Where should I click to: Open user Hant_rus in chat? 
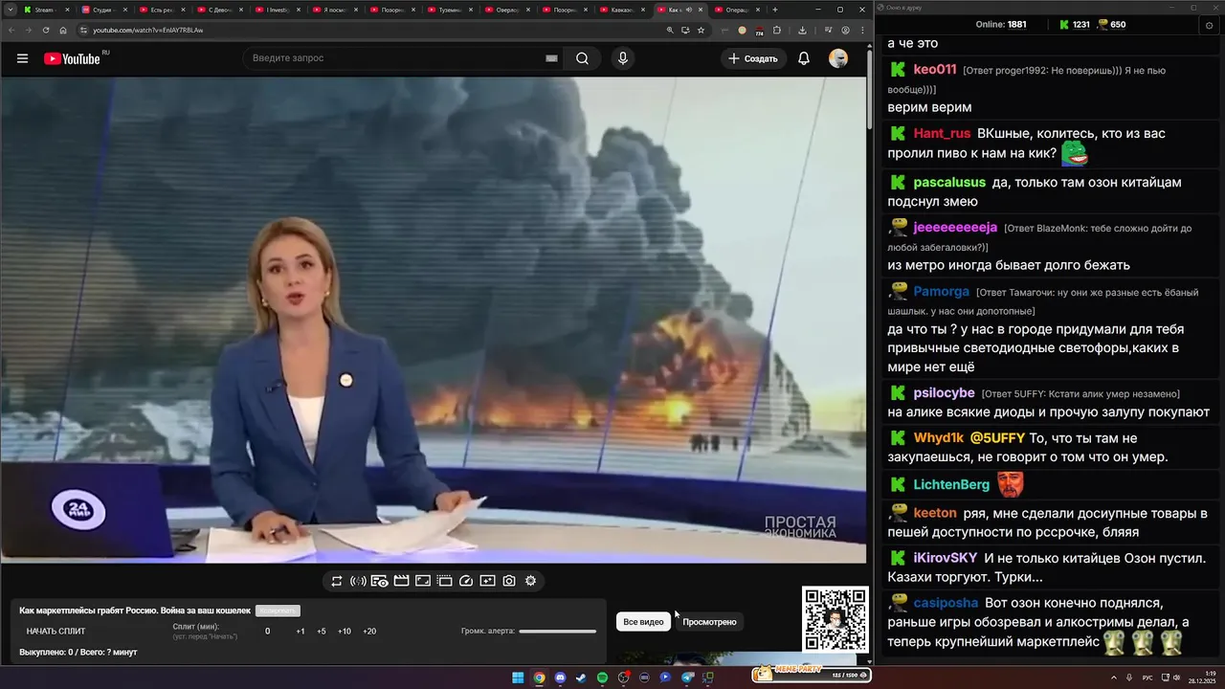click(x=942, y=134)
